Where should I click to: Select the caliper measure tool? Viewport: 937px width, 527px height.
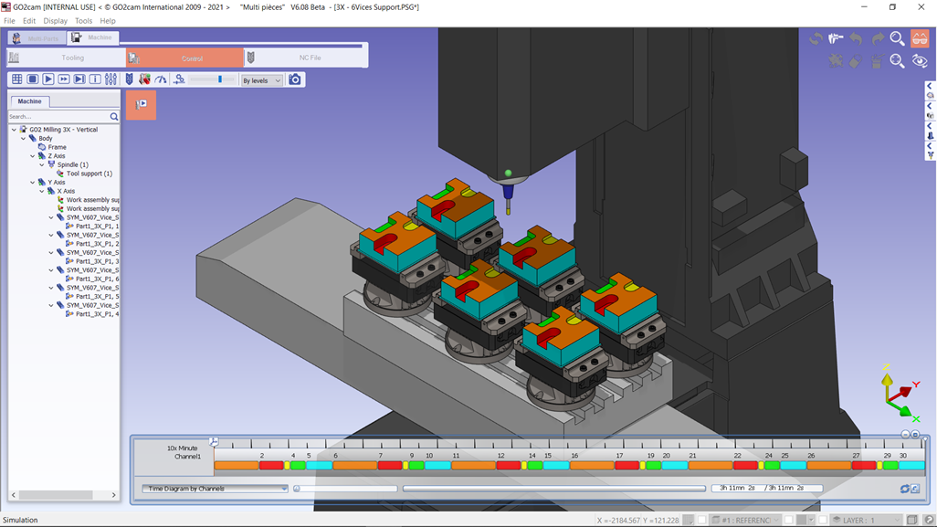836,39
